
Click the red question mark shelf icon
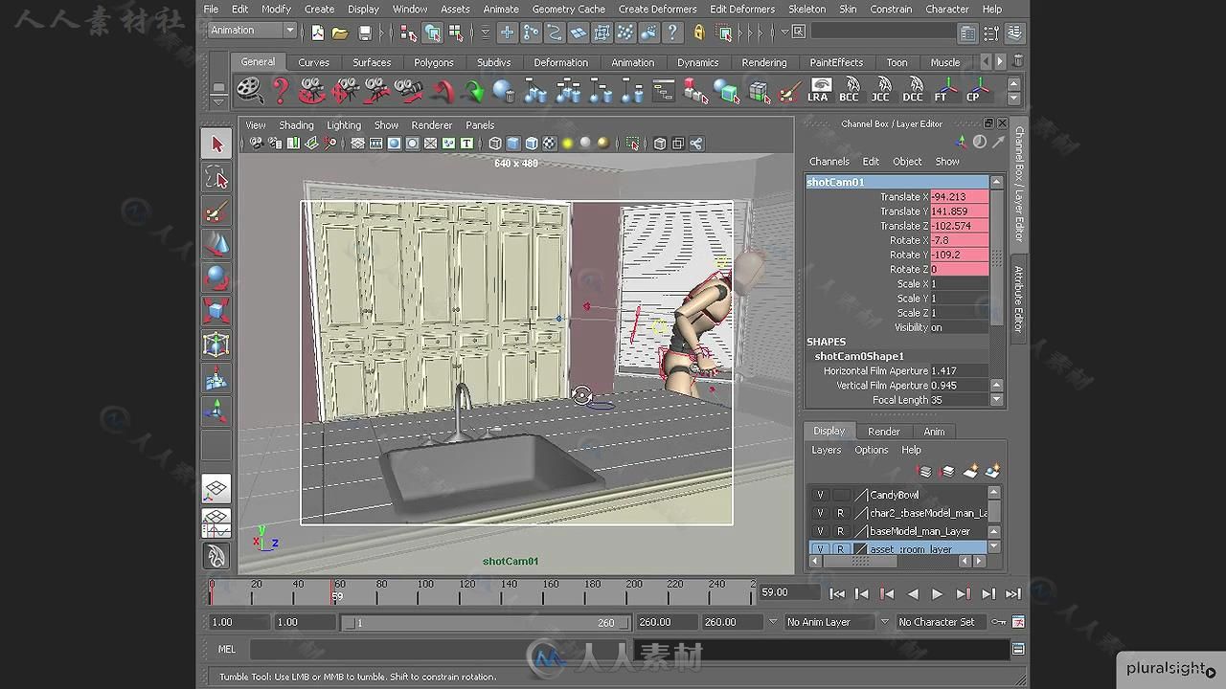click(x=281, y=91)
